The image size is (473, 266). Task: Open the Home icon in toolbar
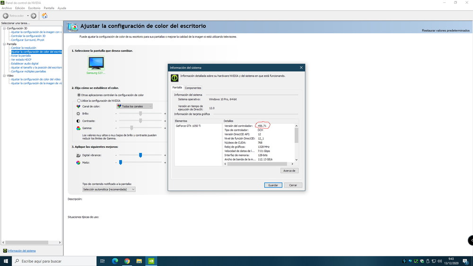(x=44, y=16)
